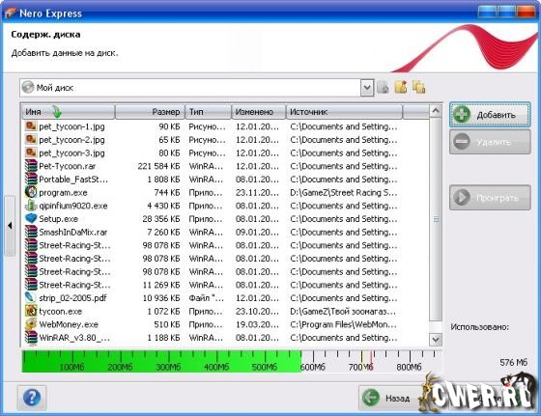The width and height of the screenshot is (541, 416).
Task: Click the file list scroll down arrow
Action: pos(436,340)
